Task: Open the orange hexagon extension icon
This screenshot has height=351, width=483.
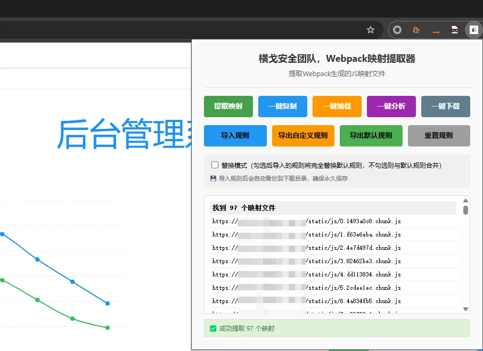Action: (x=416, y=30)
